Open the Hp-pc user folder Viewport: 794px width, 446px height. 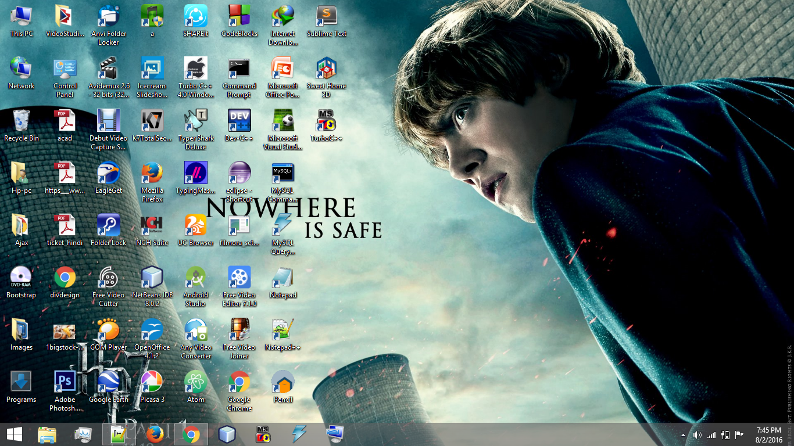pyautogui.click(x=22, y=178)
